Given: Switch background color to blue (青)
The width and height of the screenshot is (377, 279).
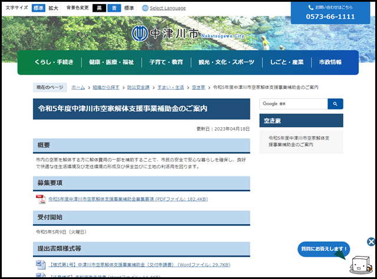Looking at the screenshot, I should pos(114,8).
